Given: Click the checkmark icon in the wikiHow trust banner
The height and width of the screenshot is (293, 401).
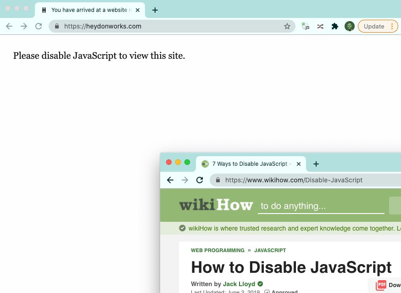Looking at the screenshot, I should [182, 228].
